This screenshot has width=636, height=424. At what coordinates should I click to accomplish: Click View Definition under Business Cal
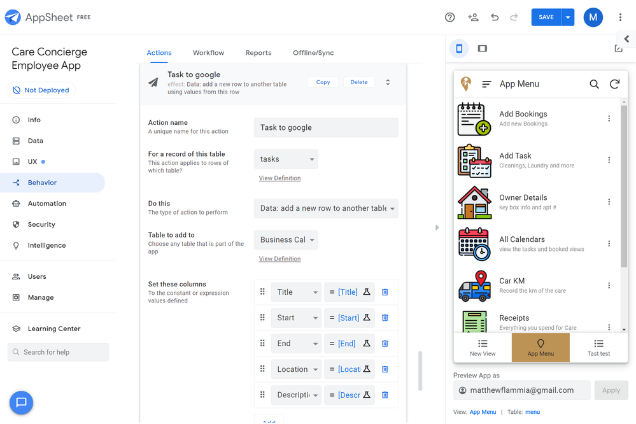pyautogui.click(x=280, y=259)
